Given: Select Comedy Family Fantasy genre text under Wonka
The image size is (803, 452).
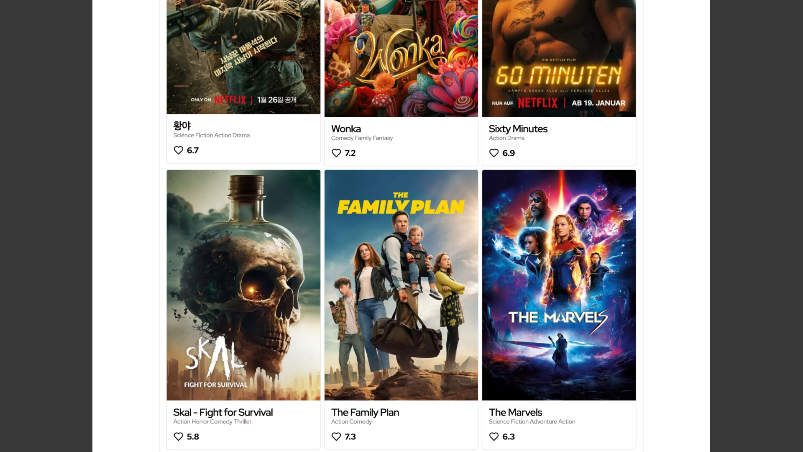Looking at the screenshot, I should tap(362, 138).
